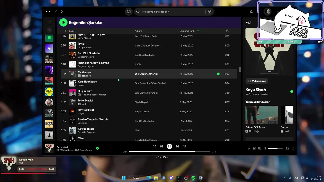Click the İsmail track cover thumbnail
The width and height of the screenshot is (324, 182).
pyautogui.click(x=73, y=45)
